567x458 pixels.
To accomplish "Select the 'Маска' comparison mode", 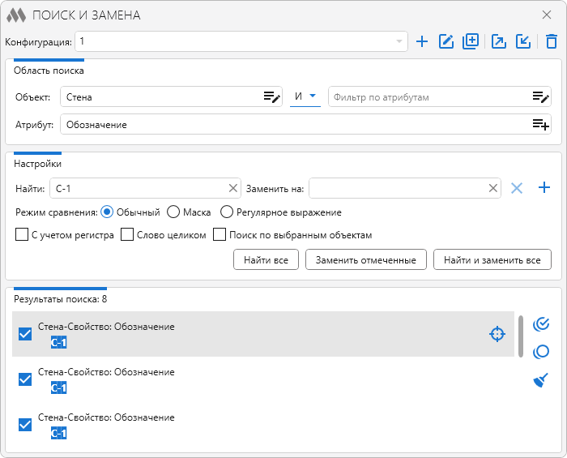I will (x=173, y=212).
